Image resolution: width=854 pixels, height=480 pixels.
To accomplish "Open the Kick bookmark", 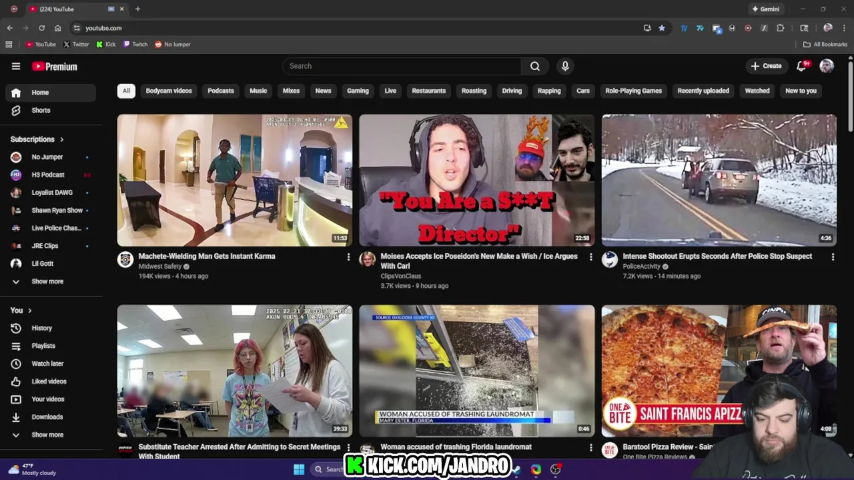I will click(x=106, y=45).
